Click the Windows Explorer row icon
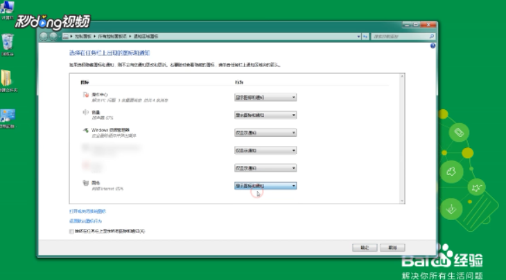The image size is (506, 280). [85, 131]
